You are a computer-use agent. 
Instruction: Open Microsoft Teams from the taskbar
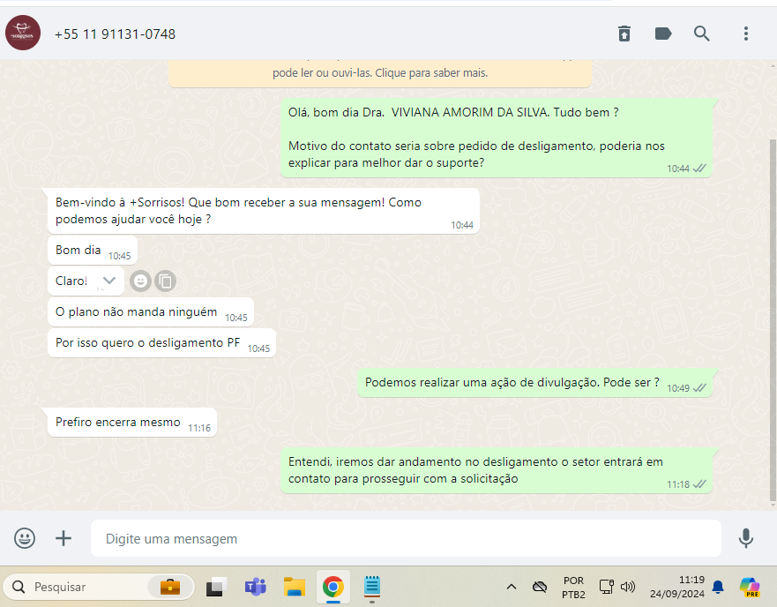(255, 587)
